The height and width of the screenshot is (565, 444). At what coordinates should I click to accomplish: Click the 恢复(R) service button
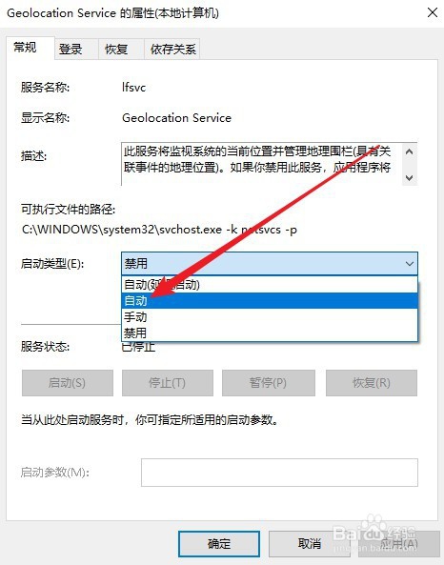[x=372, y=383]
